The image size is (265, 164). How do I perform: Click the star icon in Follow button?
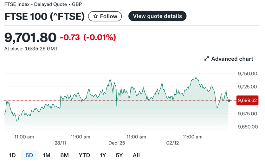pos(95,16)
